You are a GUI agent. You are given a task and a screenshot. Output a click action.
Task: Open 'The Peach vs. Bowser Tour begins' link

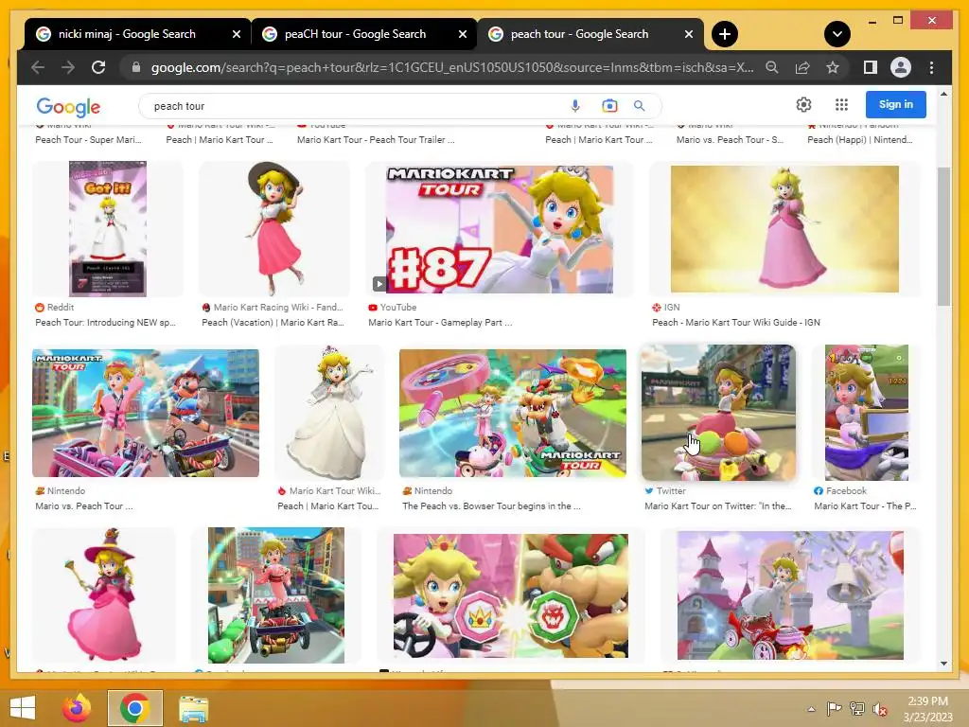491,505
